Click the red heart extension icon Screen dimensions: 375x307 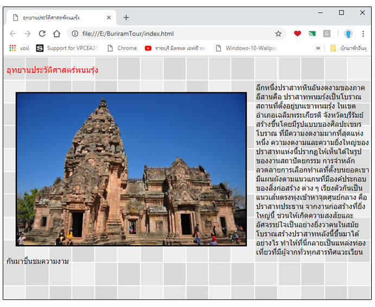(297, 34)
